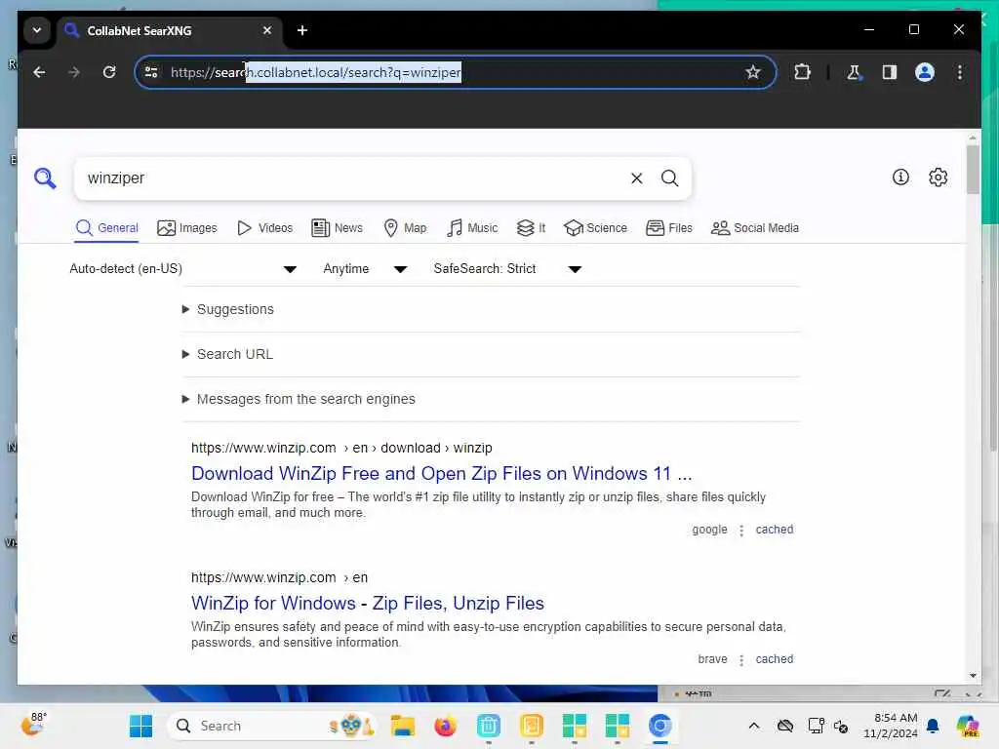Switch to the Images category
This screenshot has width=999, height=749.
point(186,228)
